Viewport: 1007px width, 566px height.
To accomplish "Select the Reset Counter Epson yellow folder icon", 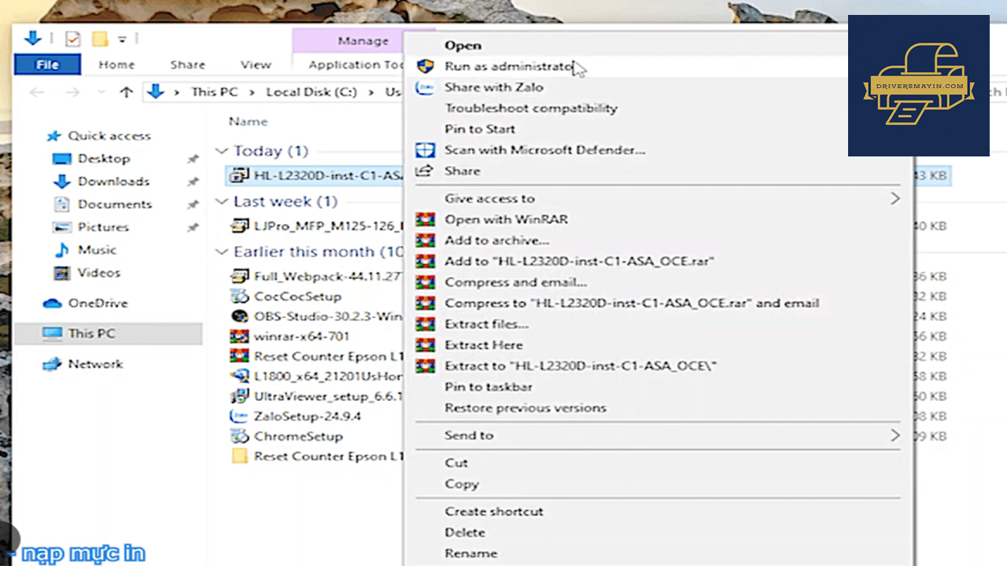I will pyautogui.click(x=240, y=456).
